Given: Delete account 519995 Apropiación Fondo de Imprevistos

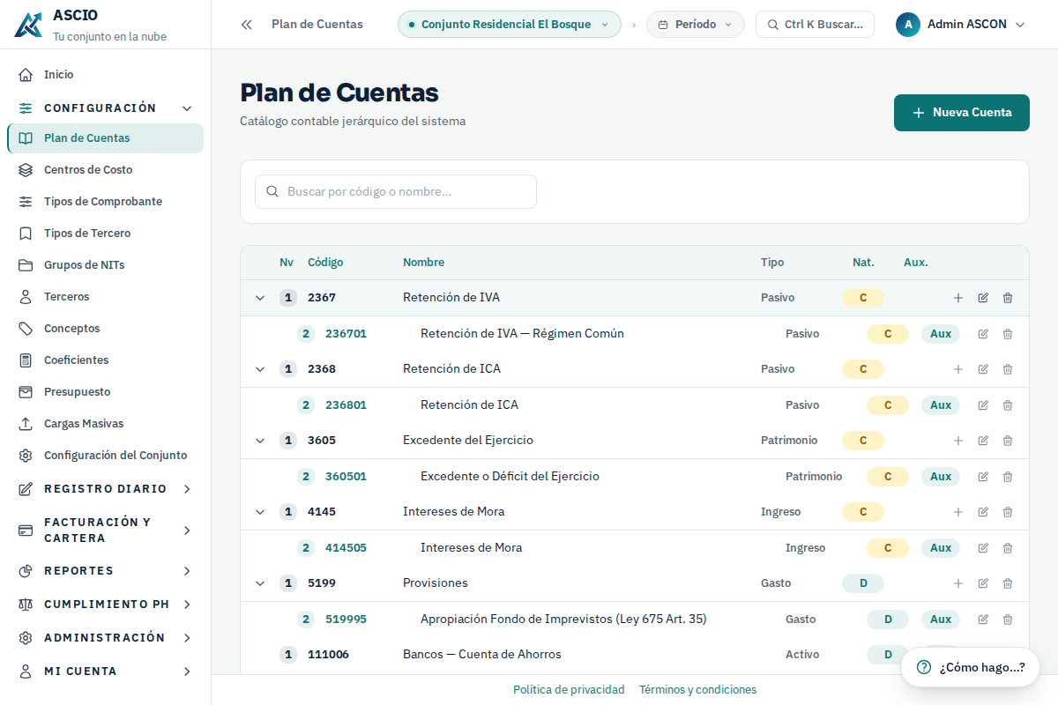Looking at the screenshot, I should [1008, 620].
